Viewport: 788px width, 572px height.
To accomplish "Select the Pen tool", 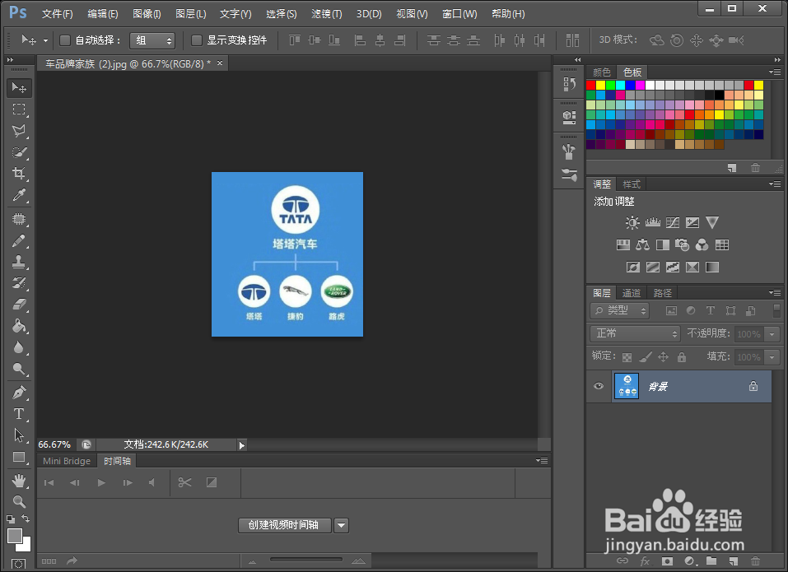I will point(19,393).
